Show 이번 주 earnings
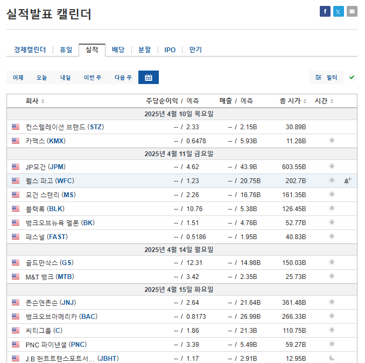Image resolution: width=365 pixels, height=363 pixels. 93,78
